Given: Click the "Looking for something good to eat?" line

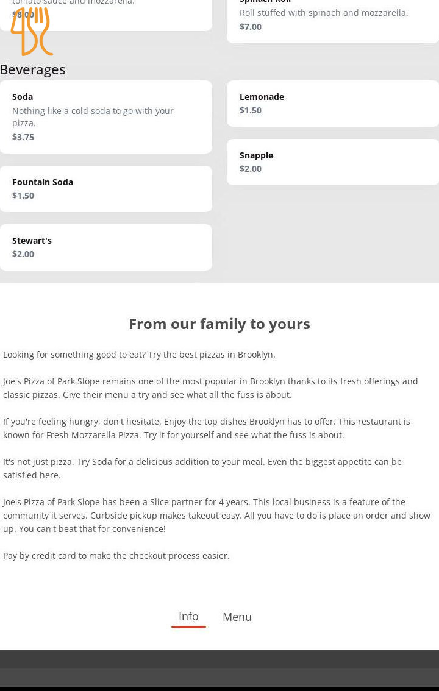Looking at the screenshot, I should click(139, 355).
